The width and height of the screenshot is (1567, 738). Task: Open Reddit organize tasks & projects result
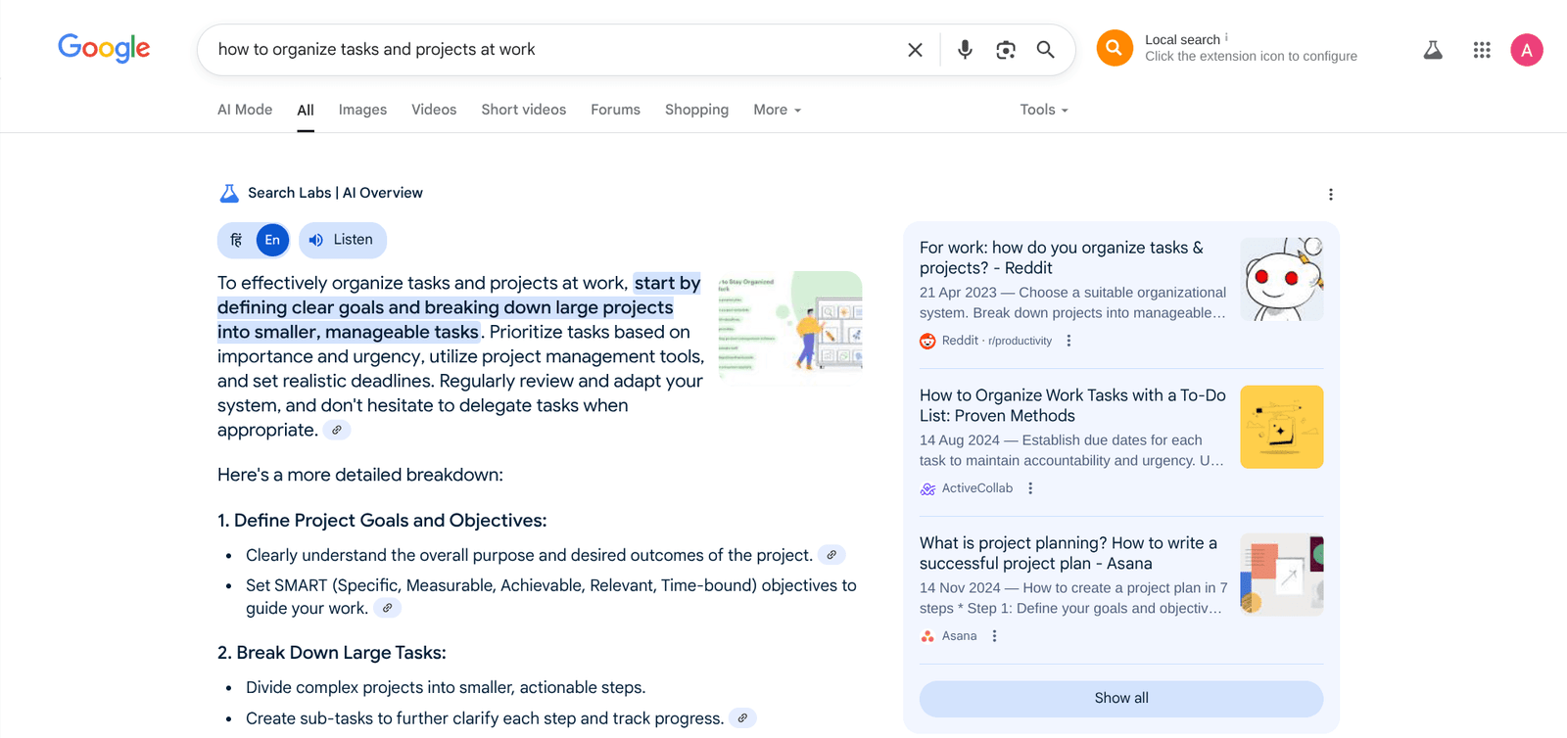click(x=1062, y=257)
